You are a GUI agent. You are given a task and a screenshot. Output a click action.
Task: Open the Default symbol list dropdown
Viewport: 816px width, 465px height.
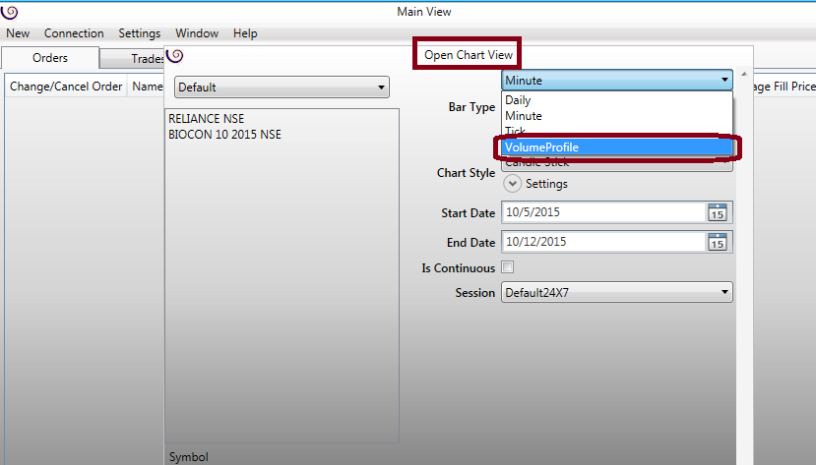(282, 88)
